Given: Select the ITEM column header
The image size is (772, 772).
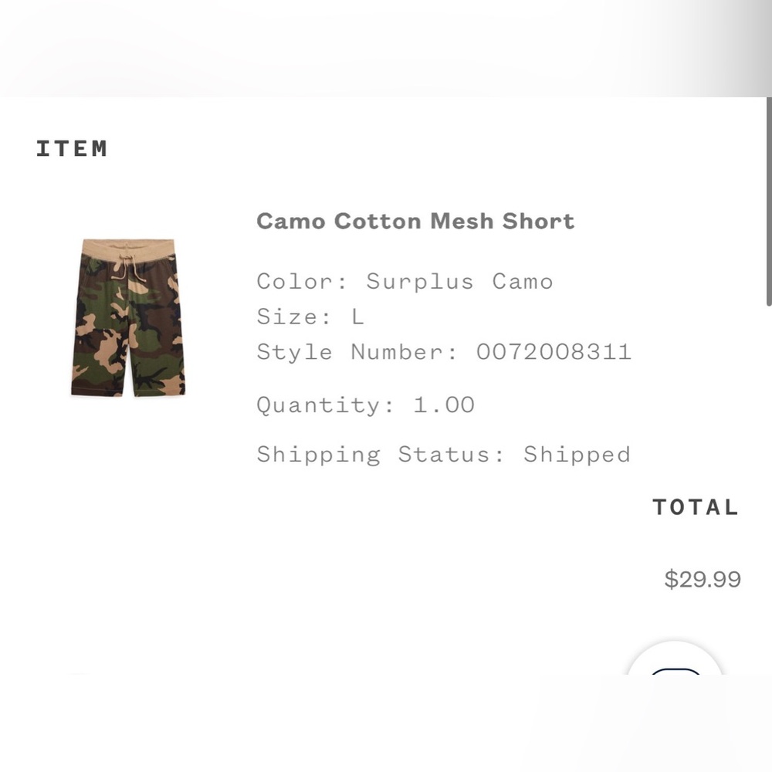Looking at the screenshot, I should tap(72, 149).
